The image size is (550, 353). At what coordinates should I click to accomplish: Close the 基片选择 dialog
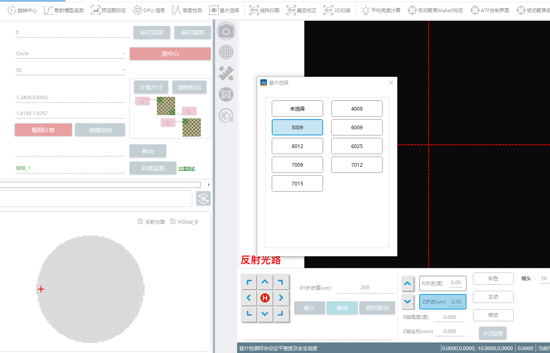click(x=391, y=83)
